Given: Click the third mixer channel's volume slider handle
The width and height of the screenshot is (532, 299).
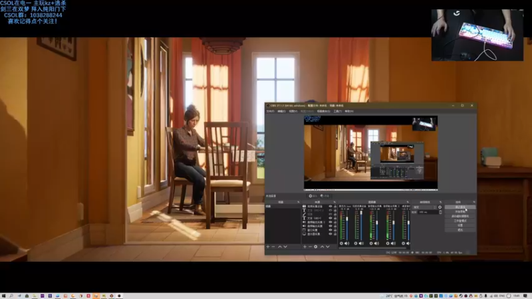Looking at the screenshot, I should [377, 223].
